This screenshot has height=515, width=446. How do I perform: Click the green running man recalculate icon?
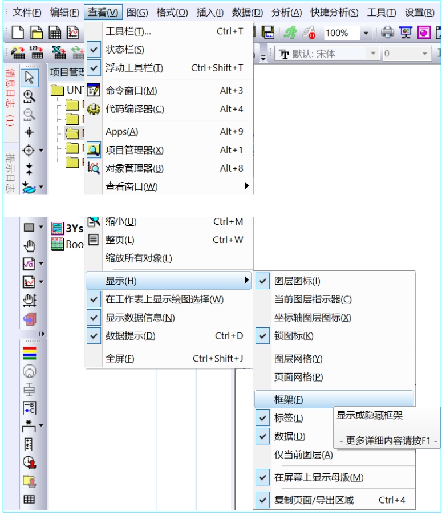coord(290,32)
